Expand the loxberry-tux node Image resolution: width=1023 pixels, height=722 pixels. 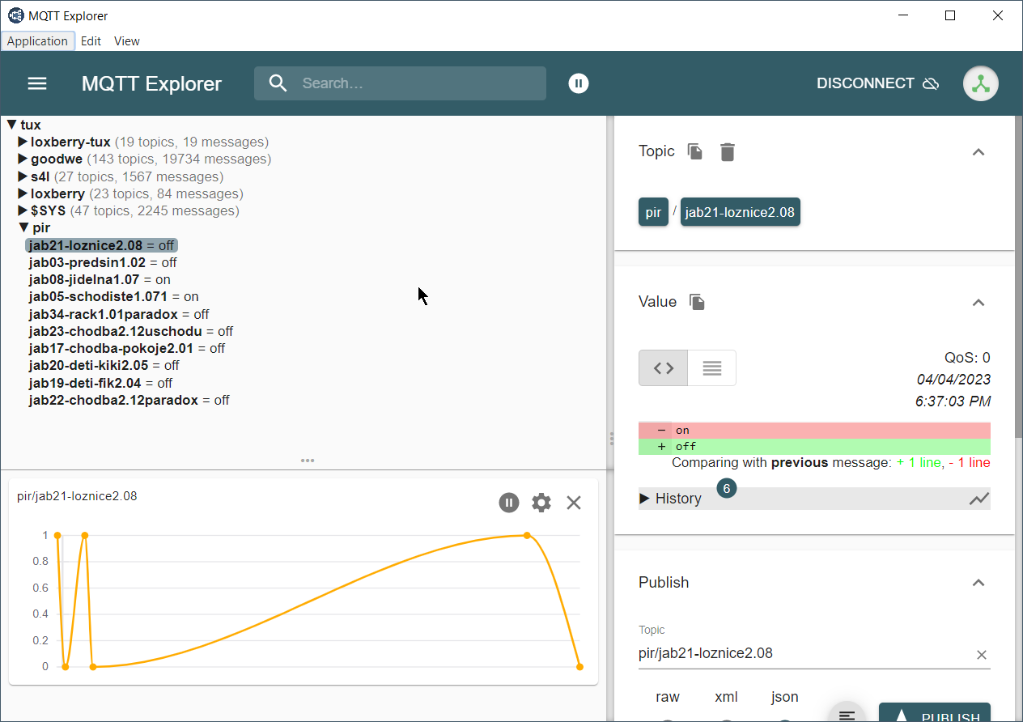[x=23, y=142]
